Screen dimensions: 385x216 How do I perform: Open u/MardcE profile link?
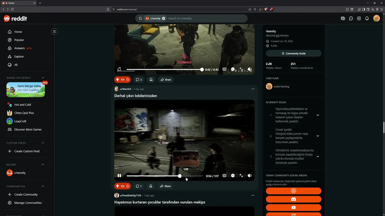click(125, 89)
